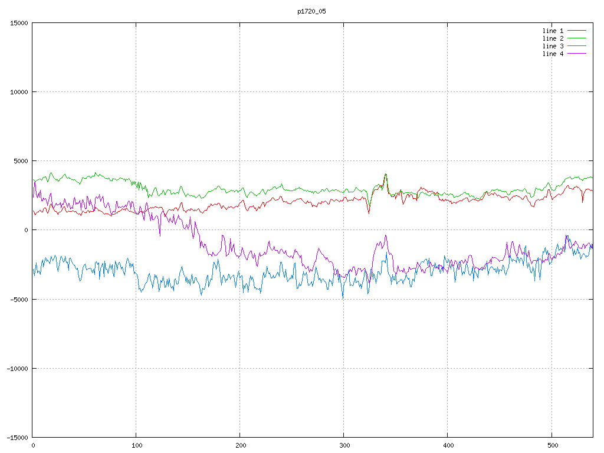Click the 'line 4' legend label
The height and width of the screenshot is (453, 604).
(x=553, y=54)
